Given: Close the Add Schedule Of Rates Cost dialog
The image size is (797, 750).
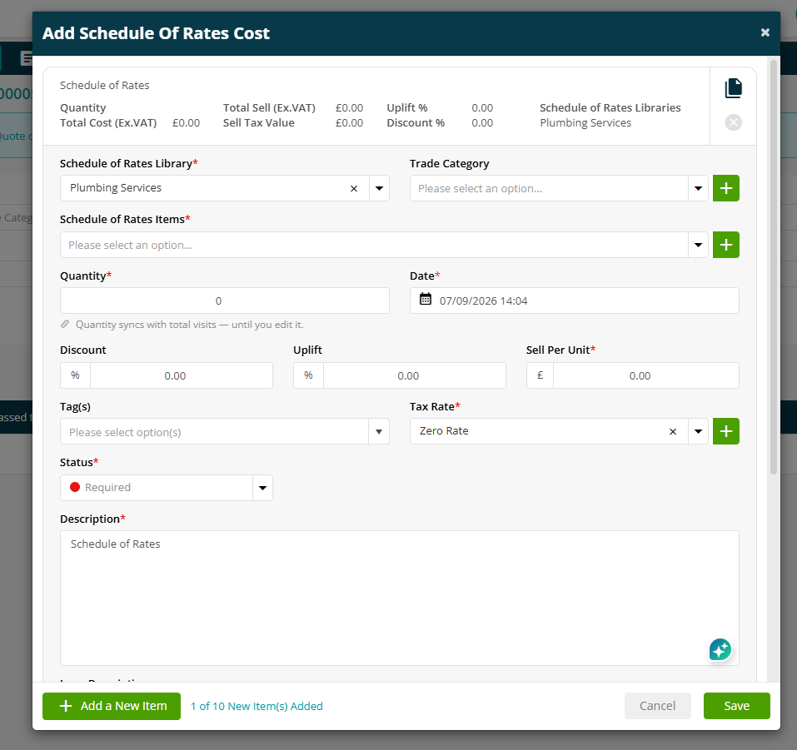Looking at the screenshot, I should pos(765,32).
